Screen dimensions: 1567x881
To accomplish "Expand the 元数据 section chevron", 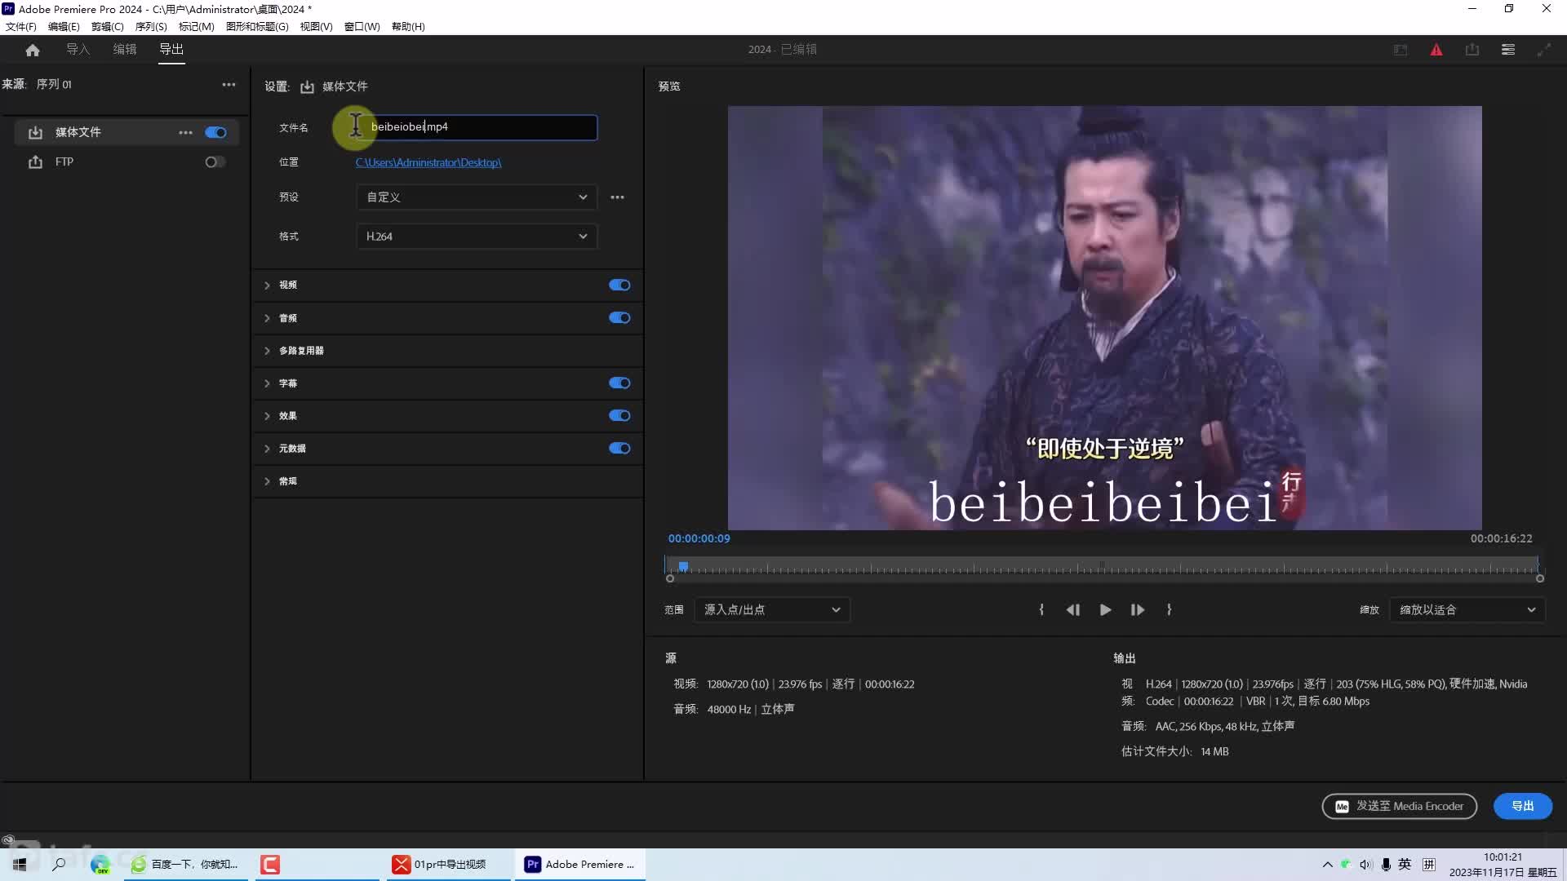I will [x=267, y=449].
